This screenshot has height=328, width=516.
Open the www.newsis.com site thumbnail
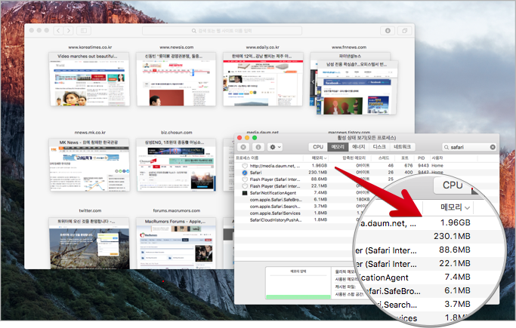click(x=176, y=79)
